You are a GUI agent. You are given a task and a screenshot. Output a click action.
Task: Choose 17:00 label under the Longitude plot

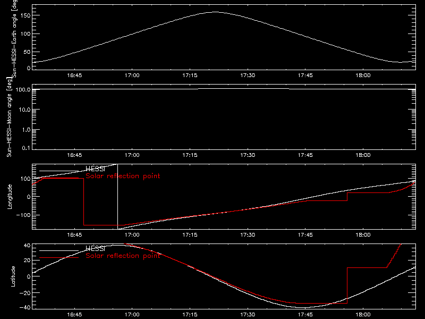pyautogui.click(x=132, y=235)
